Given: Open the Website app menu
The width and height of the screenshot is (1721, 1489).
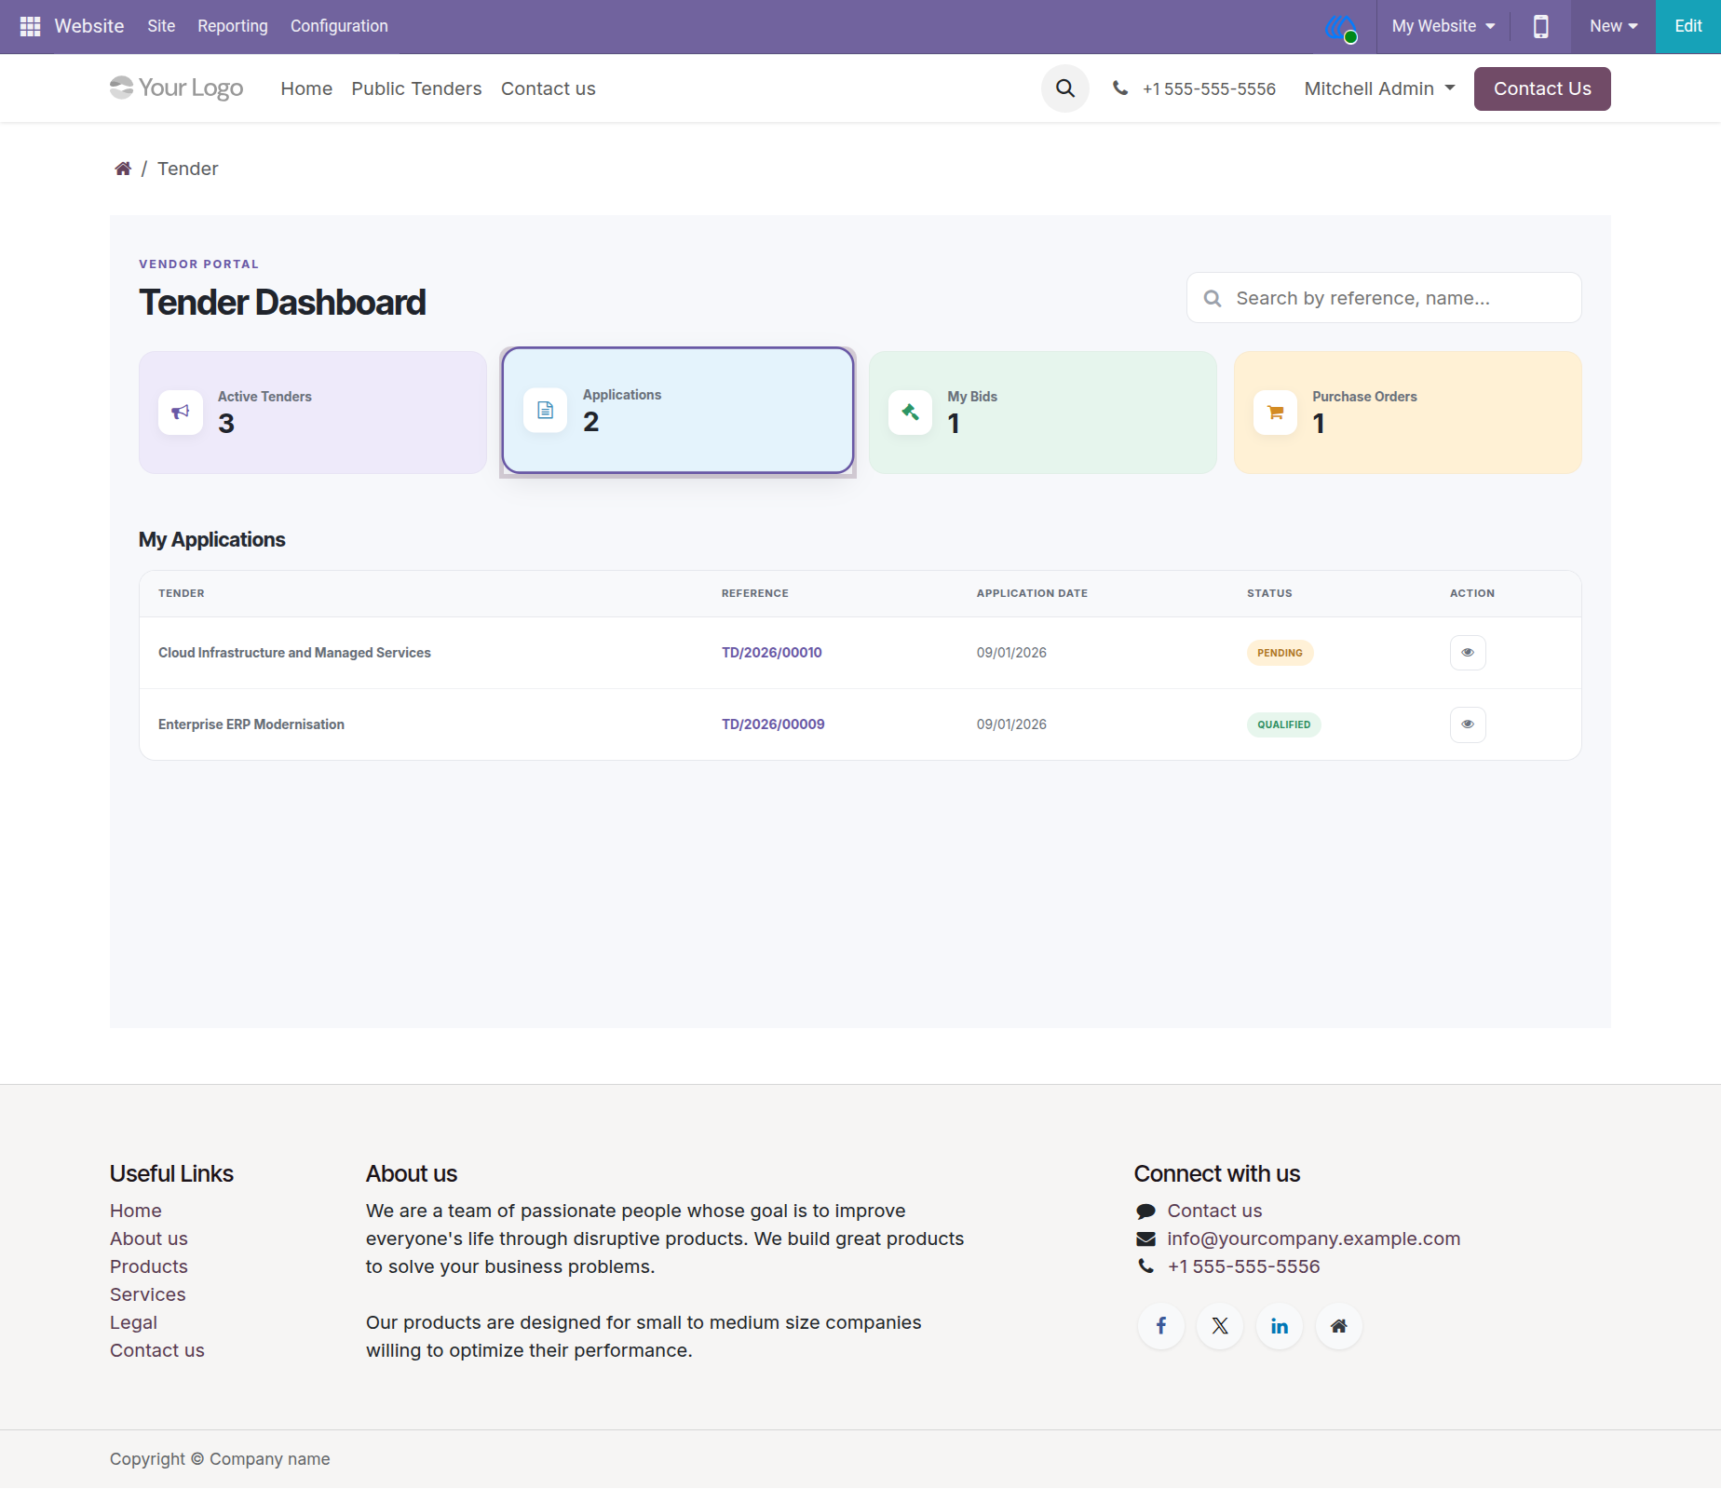Looking at the screenshot, I should (89, 26).
